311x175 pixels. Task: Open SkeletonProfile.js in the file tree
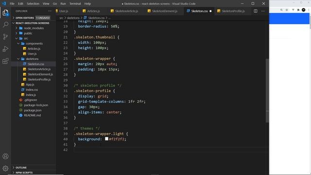click(34, 79)
